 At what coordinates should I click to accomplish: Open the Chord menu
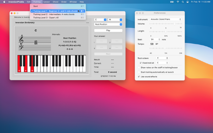pyautogui.click(x=55, y=2)
